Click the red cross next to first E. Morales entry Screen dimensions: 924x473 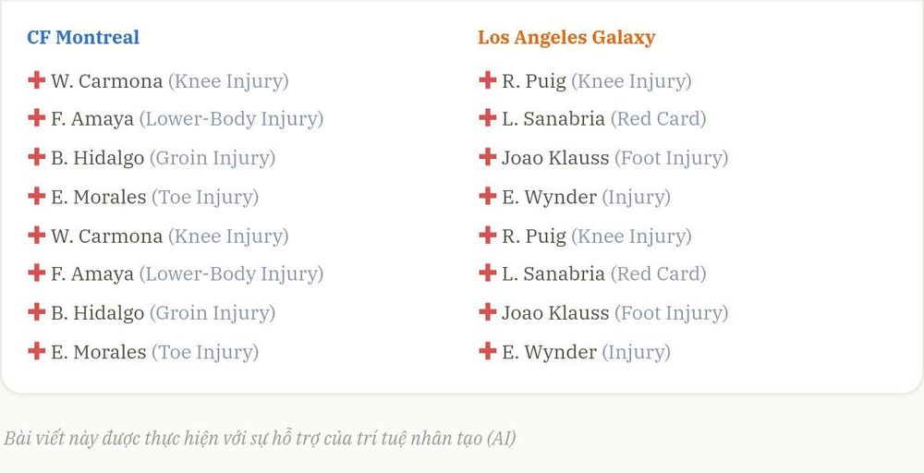[x=37, y=196]
